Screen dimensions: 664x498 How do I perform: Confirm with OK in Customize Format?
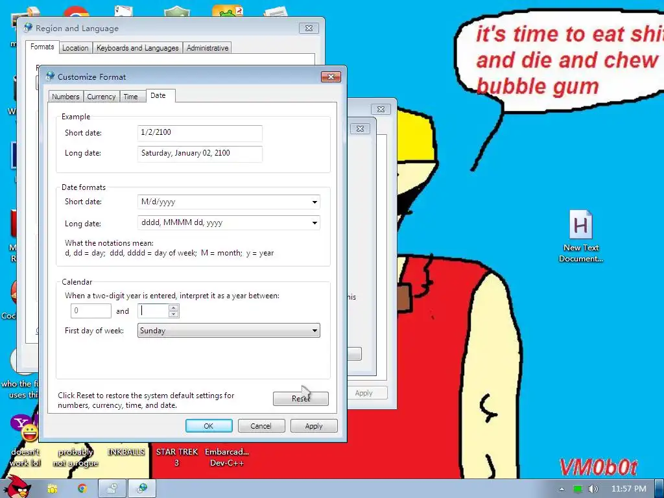pyautogui.click(x=209, y=426)
